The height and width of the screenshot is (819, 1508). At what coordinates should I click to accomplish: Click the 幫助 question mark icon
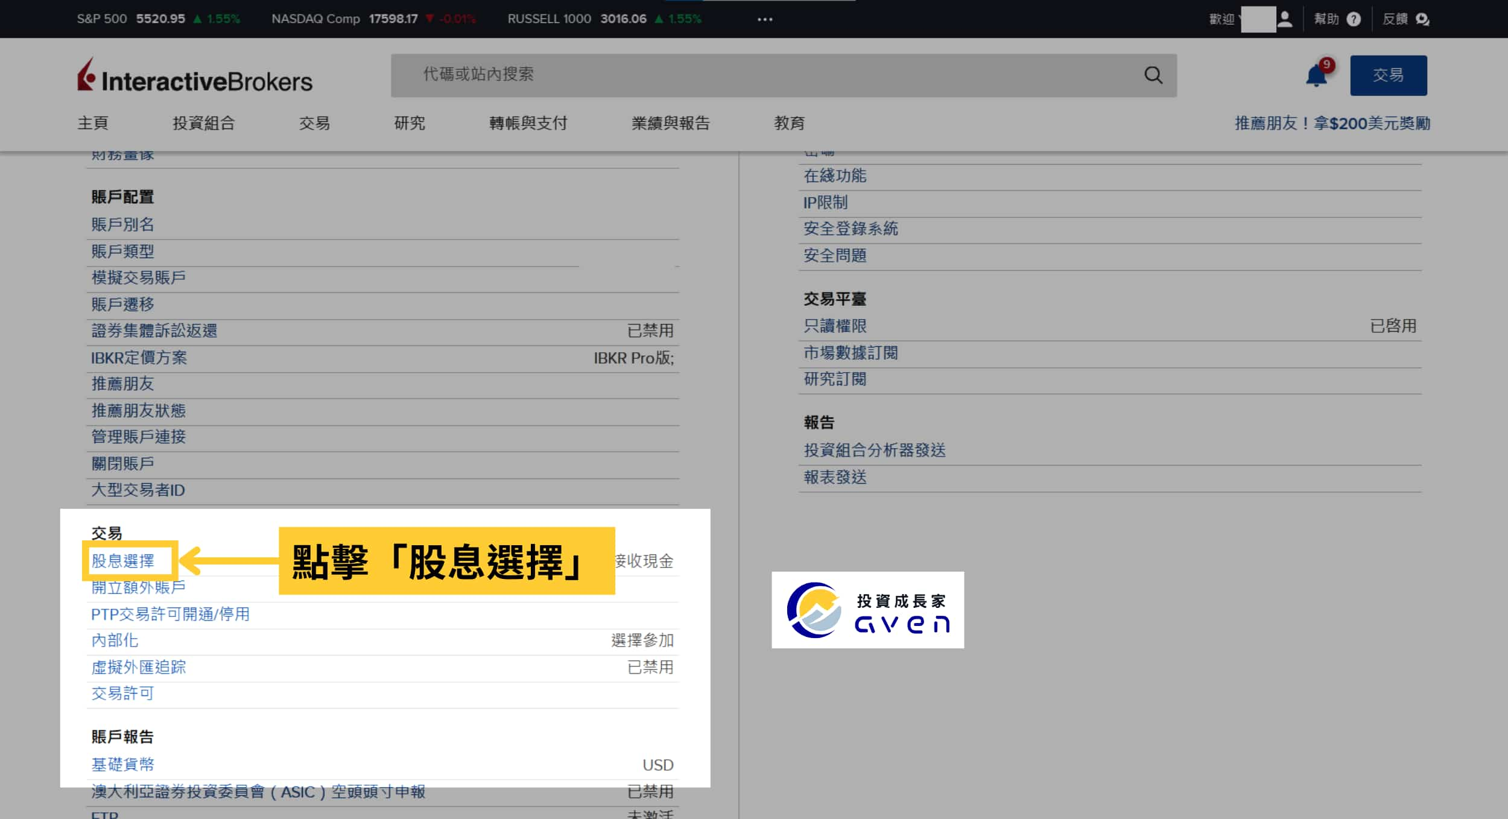click(x=1354, y=19)
